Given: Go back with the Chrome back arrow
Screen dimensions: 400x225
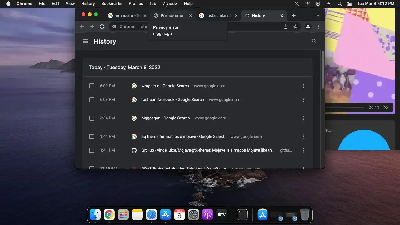Looking at the screenshot, I should 82,27.
